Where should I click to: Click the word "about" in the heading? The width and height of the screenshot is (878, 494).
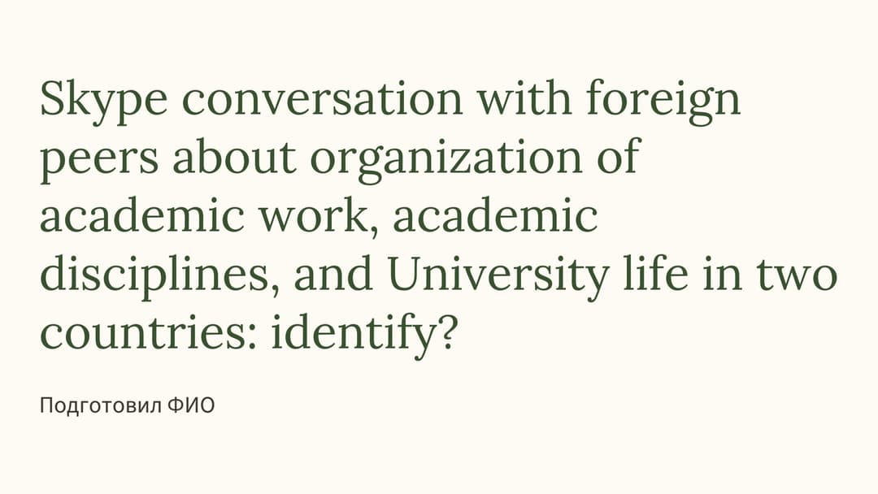[x=233, y=156]
